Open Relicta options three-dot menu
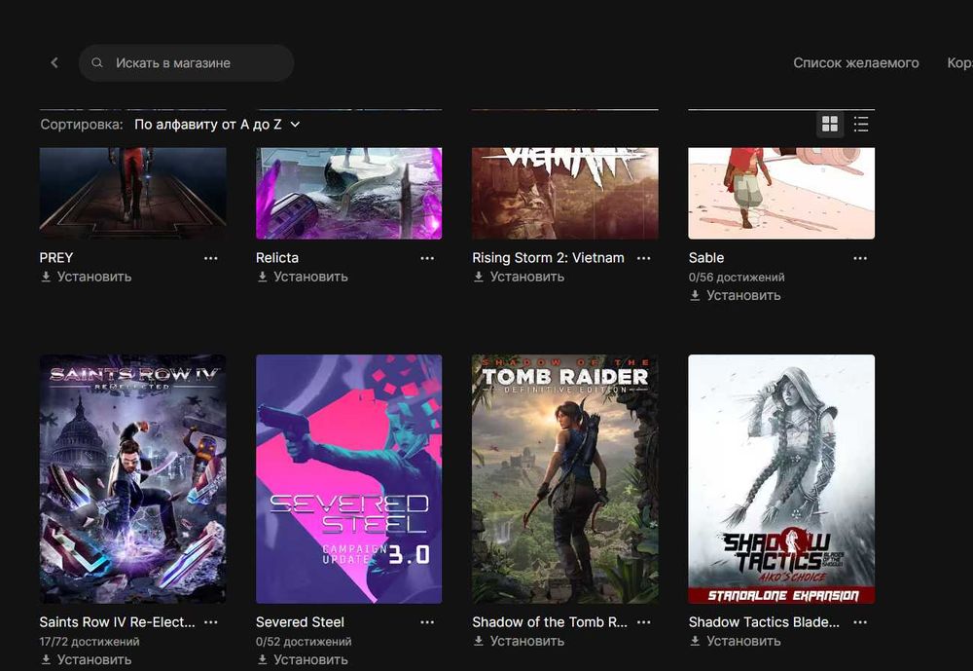973x671 pixels. click(427, 258)
